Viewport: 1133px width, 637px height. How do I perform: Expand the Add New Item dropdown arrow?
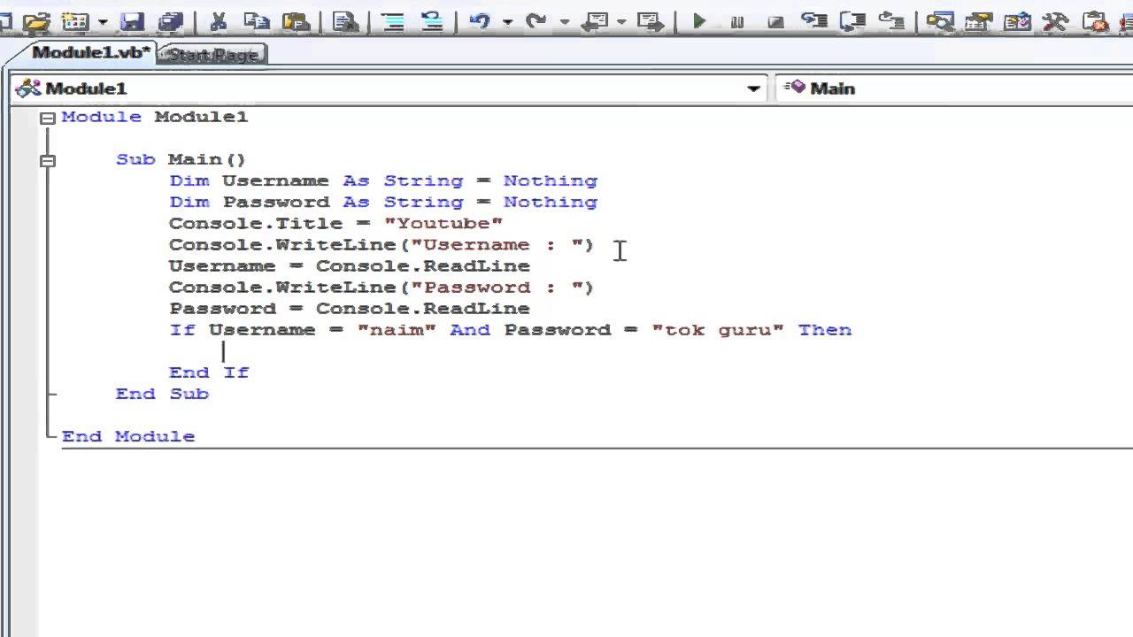point(103,21)
